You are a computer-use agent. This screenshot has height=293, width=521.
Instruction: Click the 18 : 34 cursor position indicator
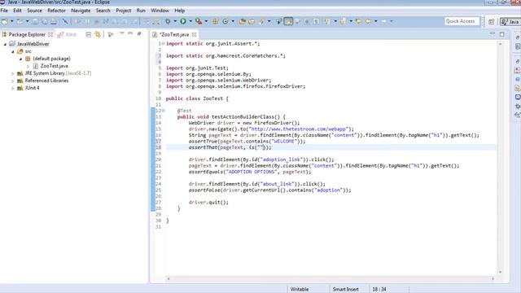click(x=379, y=289)
